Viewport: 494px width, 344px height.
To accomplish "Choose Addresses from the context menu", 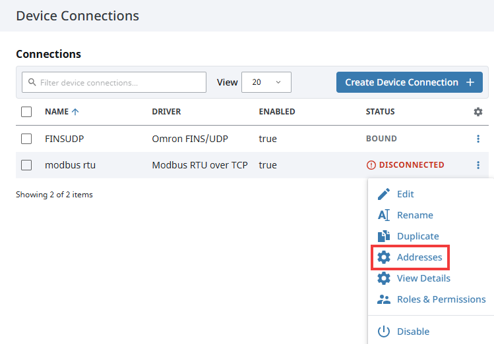I will 419,257.
